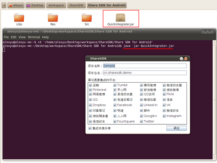Open the Terminal menu
Viewport: 217px width, 163px height.
34,37
